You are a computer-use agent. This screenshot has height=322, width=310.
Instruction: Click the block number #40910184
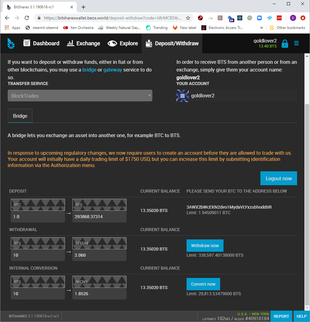pos(257,319)
